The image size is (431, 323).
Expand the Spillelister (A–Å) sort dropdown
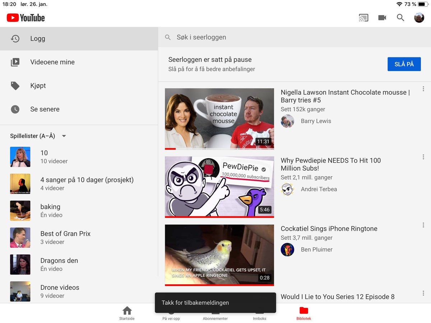click(64, 136)
